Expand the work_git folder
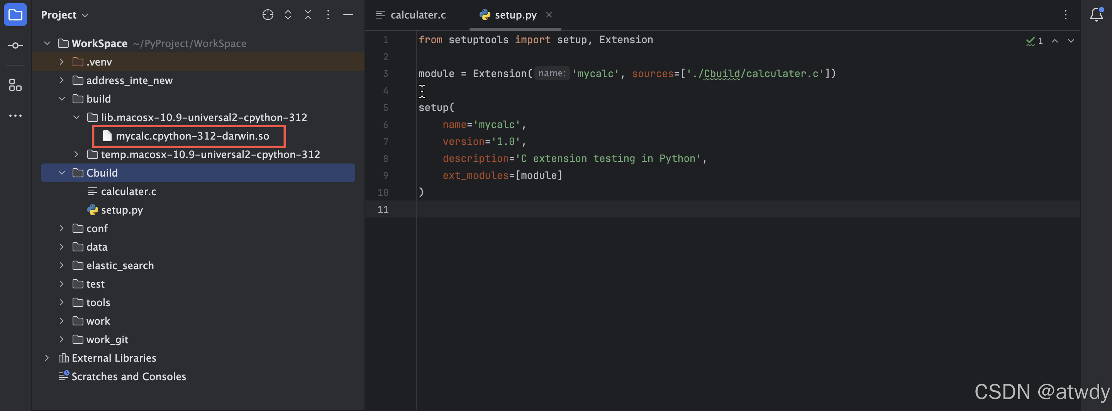 point(62,340)
